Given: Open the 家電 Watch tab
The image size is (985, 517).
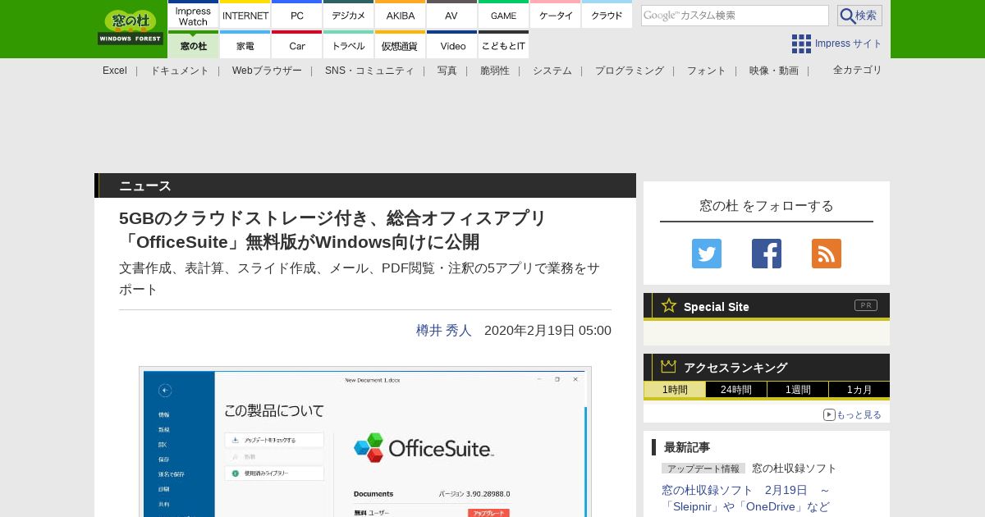Looking at the screenshot, I should (x=245, y=44).
